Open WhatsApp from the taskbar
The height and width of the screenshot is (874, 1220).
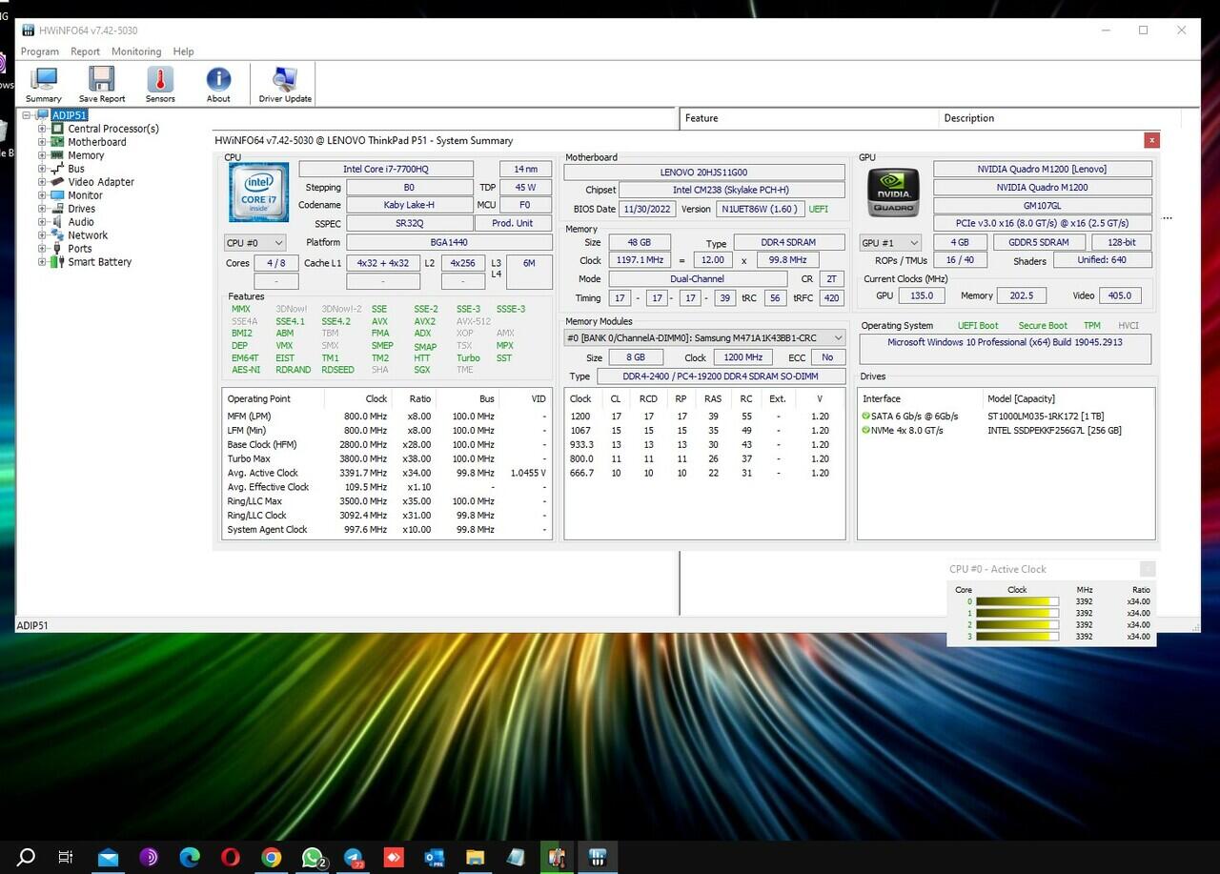[x=313, y=857]
